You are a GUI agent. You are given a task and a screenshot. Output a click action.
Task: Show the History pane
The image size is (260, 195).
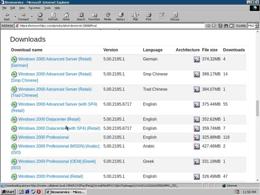(121, 17)
